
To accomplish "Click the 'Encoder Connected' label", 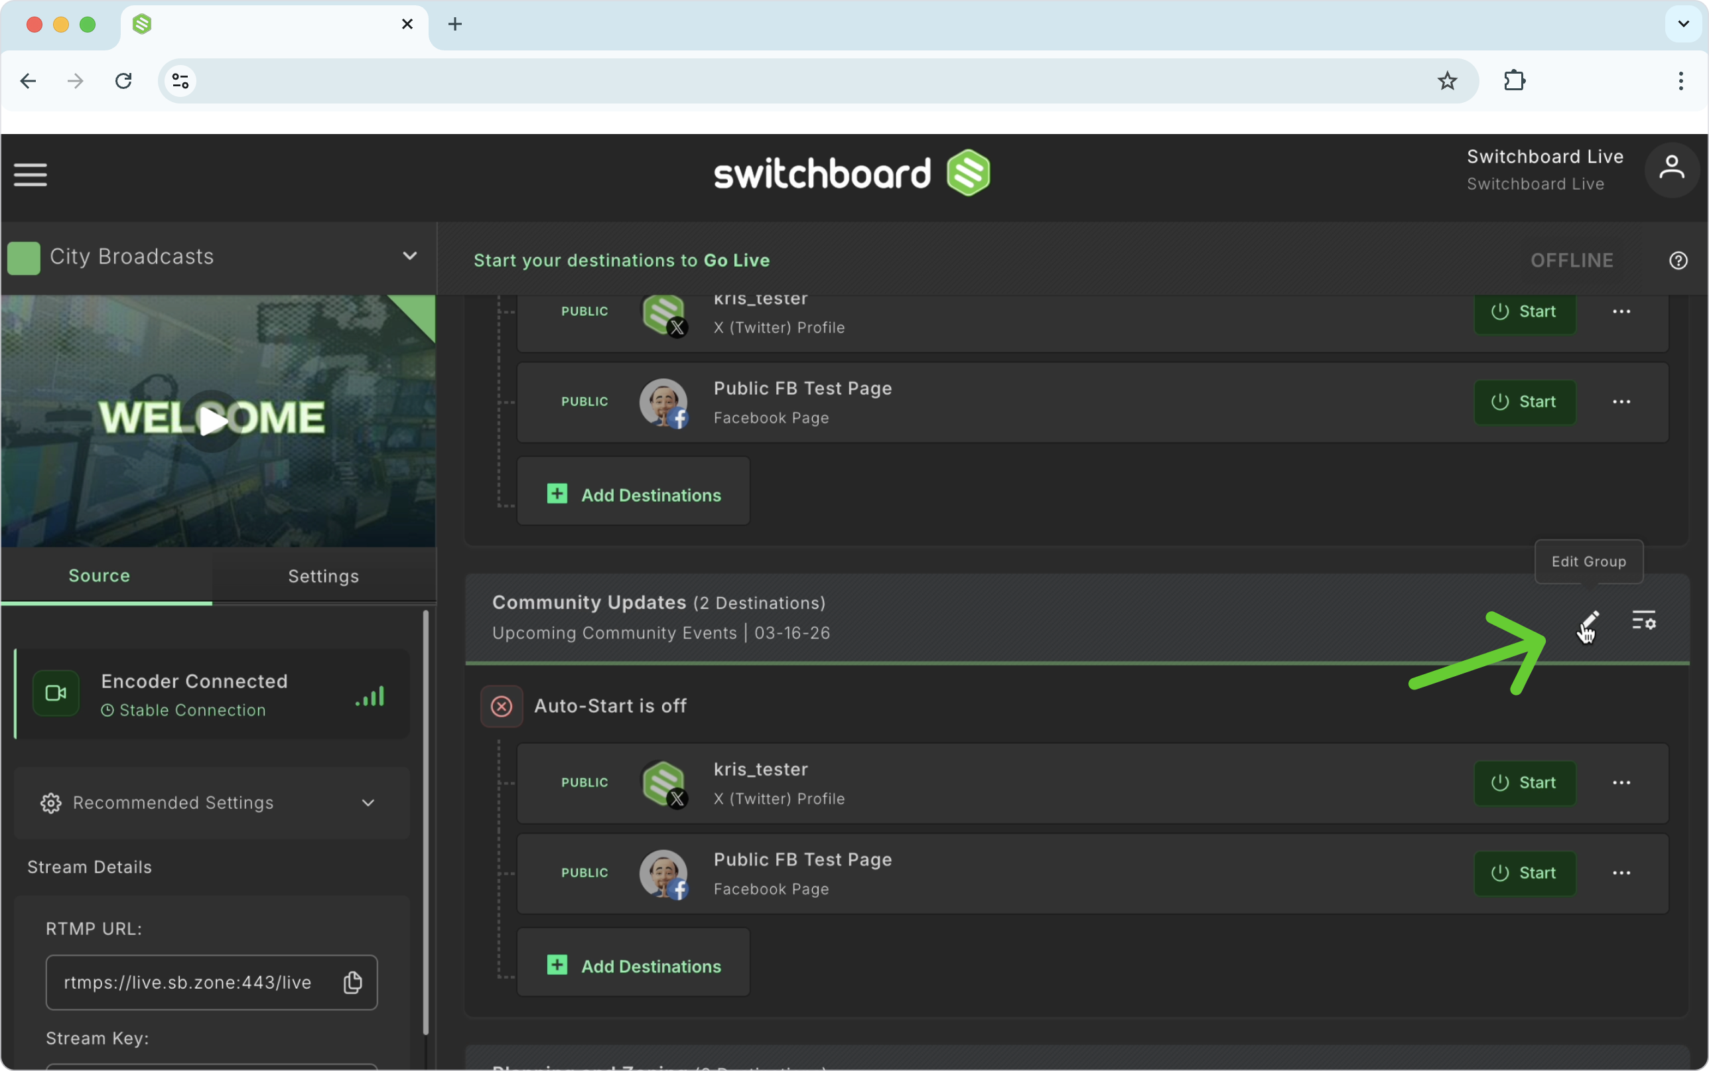I will (194, 681).
